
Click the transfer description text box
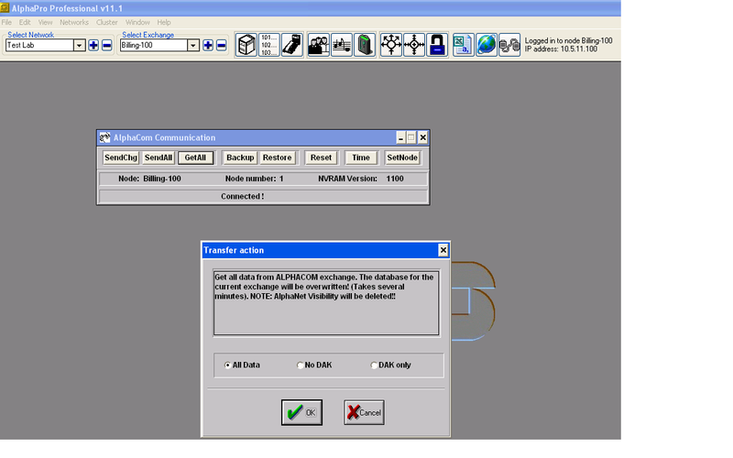326,303
